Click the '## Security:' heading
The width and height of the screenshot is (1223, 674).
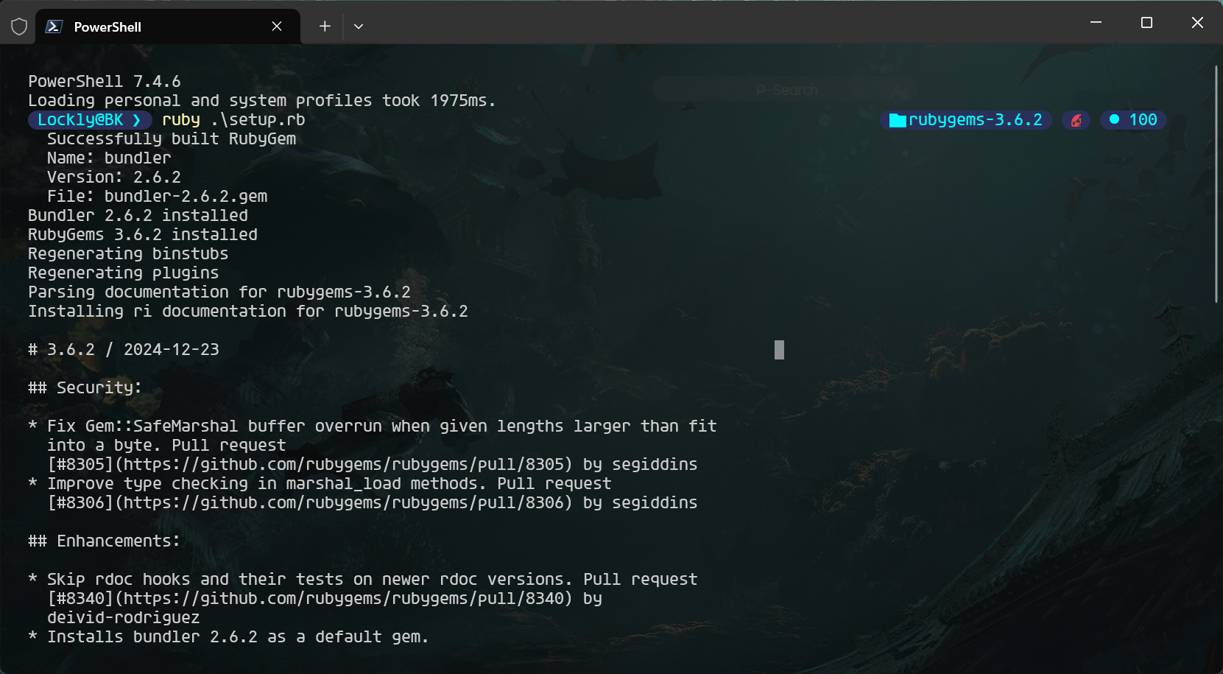click(85, 388)
